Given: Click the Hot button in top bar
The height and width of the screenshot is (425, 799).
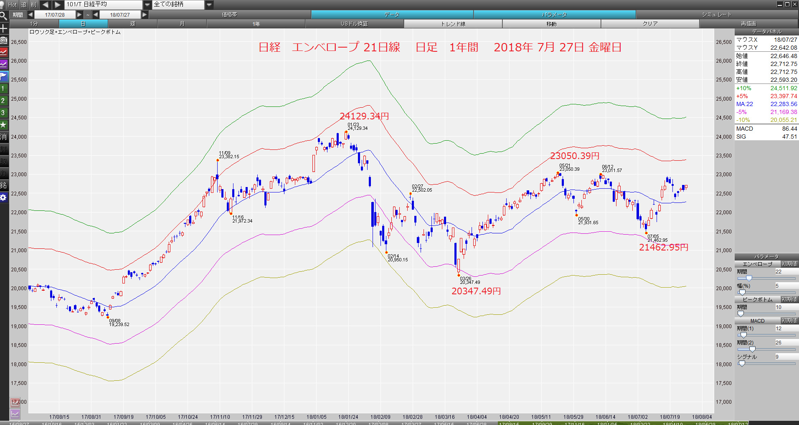Looking at the screenshot, I should 13,5.
